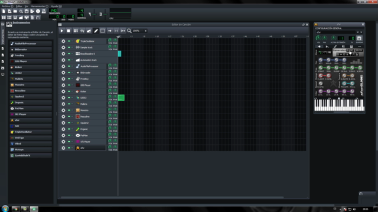Save the current project with floppy icon
Screen dimensions: 378x212
27,11
